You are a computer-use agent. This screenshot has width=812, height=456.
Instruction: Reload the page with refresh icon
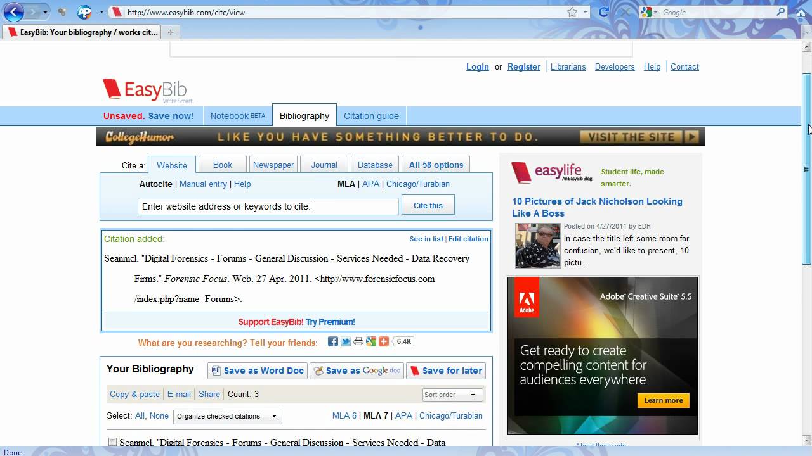pyautogui.click(x=604, y=12)
